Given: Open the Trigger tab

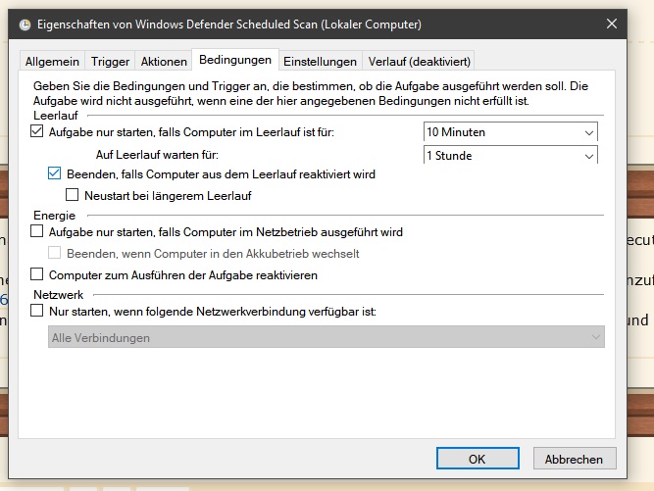Looking at the screenshot, I should 110,61.
